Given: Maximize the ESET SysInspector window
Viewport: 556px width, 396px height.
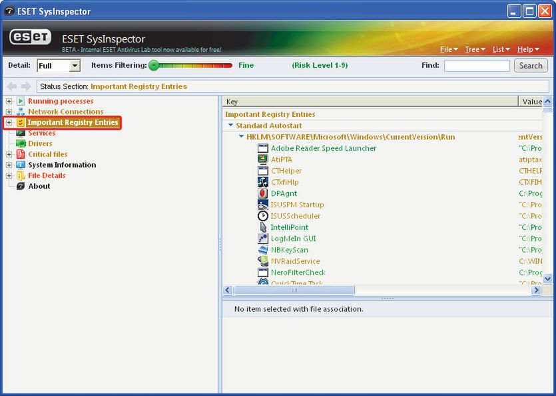Looking at the screenshot, I should coord(530,11).
